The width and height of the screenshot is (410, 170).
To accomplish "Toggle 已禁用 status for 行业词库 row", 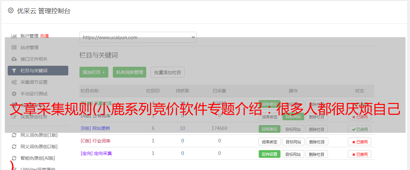I will (x=360, y=141).
